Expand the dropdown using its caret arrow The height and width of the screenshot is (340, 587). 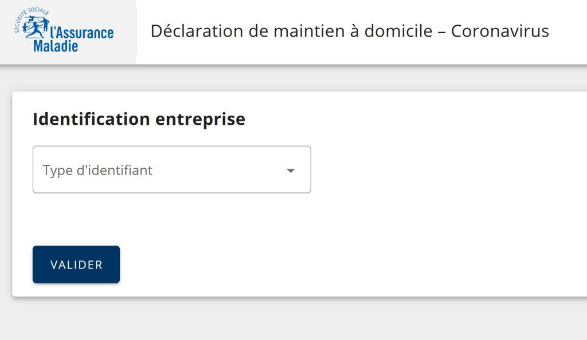tap(291, 171)
